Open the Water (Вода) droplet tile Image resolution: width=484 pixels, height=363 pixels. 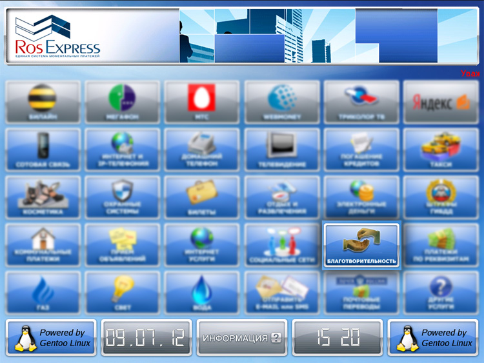coord(202,292)
